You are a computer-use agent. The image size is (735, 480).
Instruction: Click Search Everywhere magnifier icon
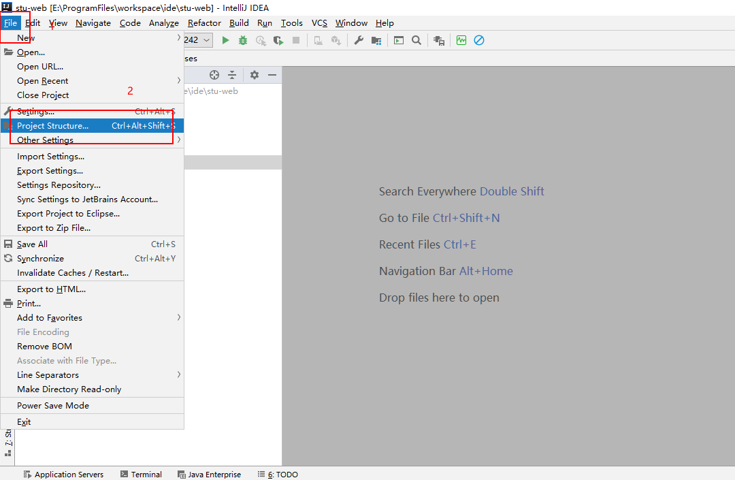416,40
